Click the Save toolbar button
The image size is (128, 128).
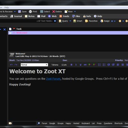22,12
